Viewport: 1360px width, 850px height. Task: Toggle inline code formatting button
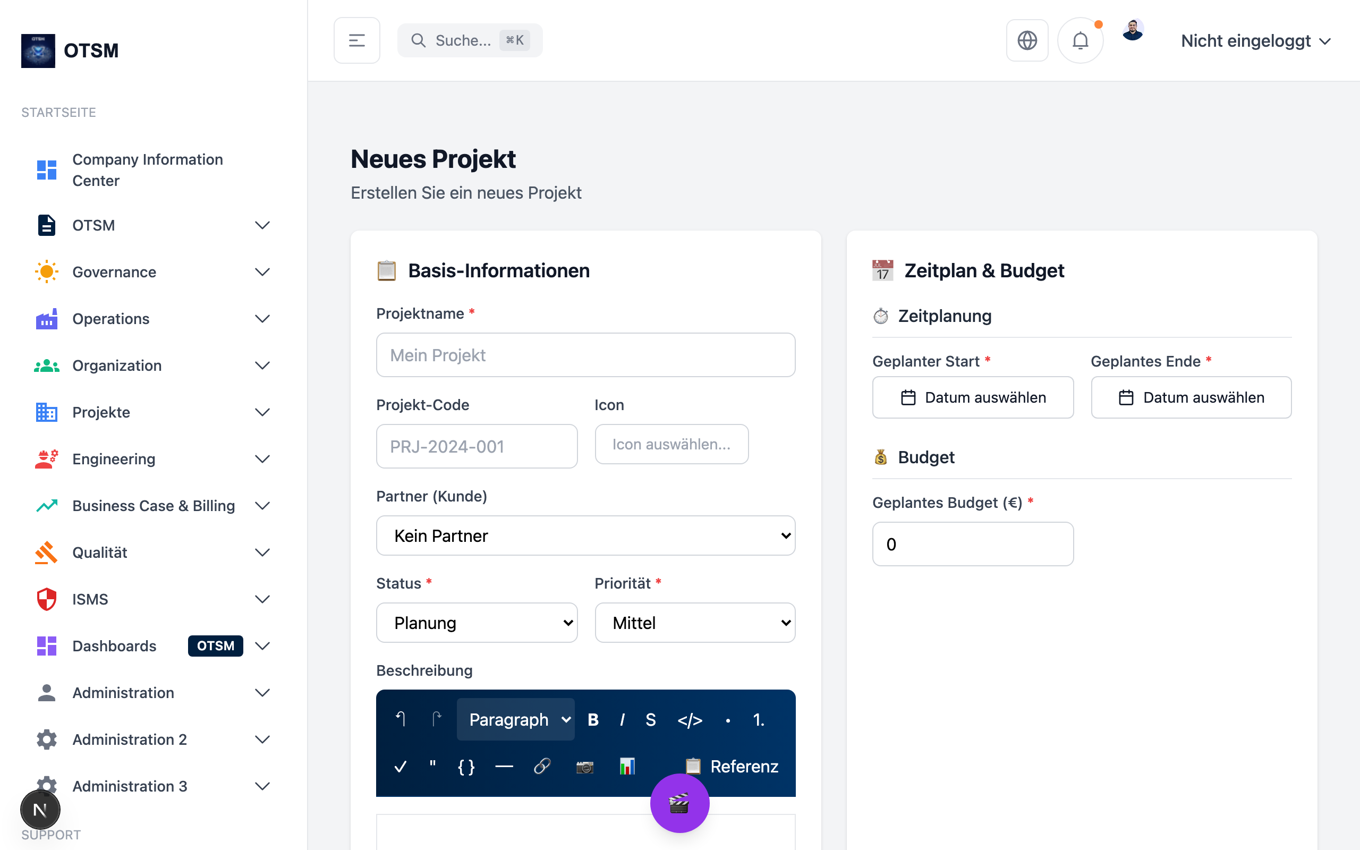(690, 719)
